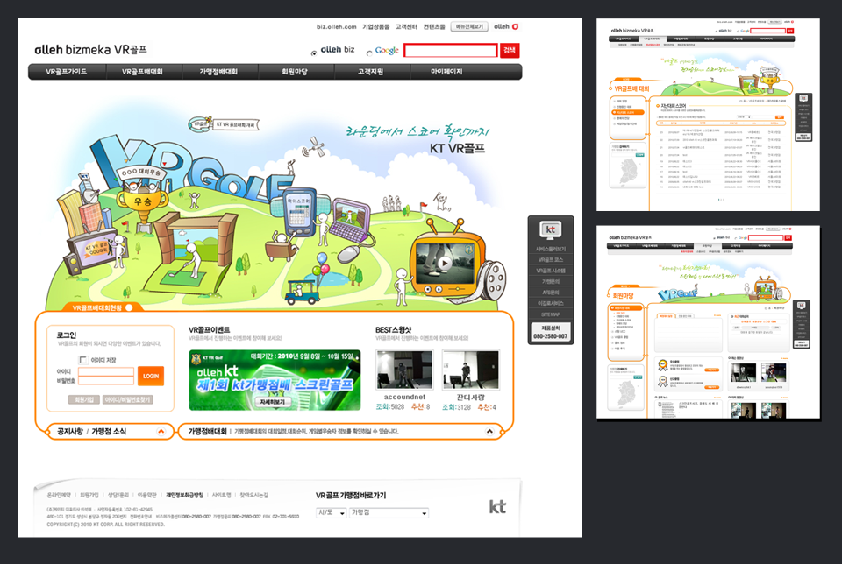Image resolution: width=842 pixels, height=564 pixels.
Task: Click the 아이디/비밀번호찾기 button
Action: tap(128, 399)
